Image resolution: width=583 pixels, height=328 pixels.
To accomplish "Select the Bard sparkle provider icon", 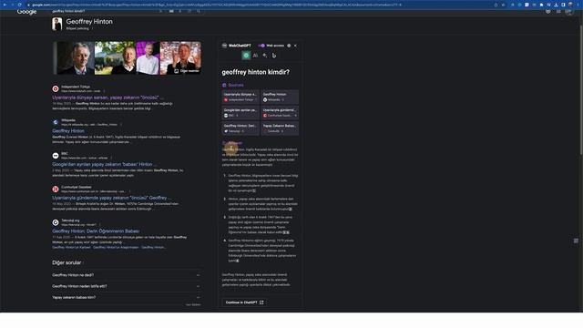I will click(265, 56).
